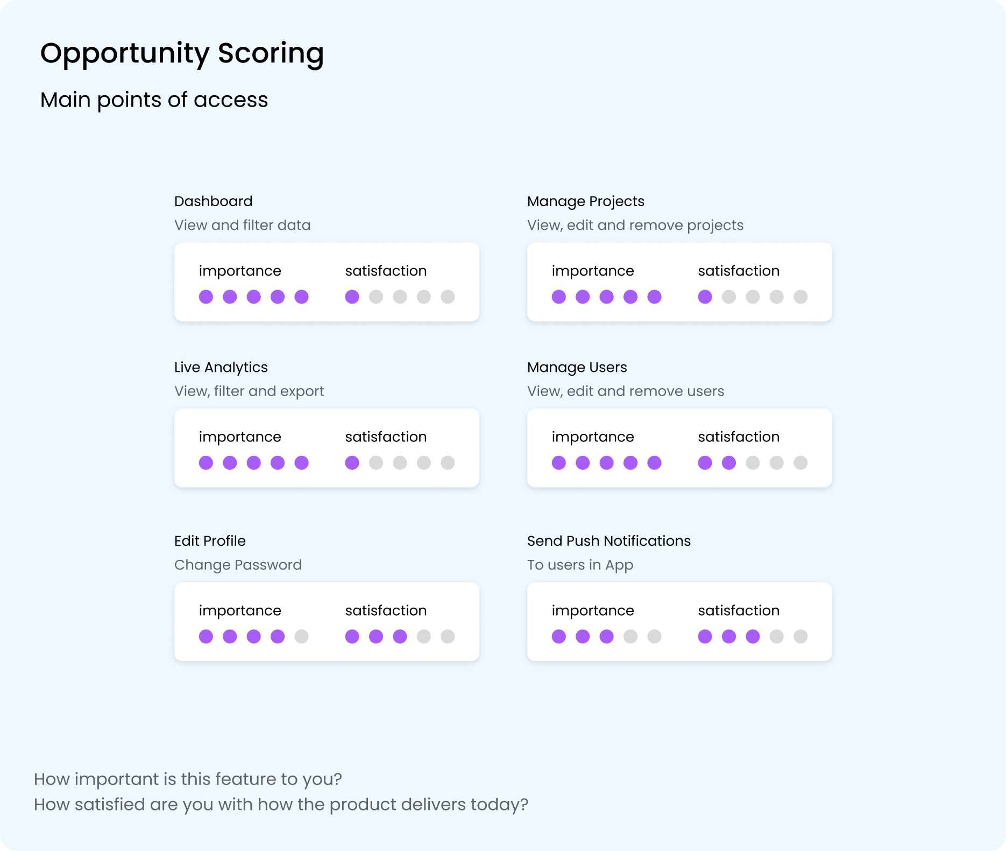1006x851 pixels.
Task: Select fourth satisfaction dot for Manage Users
Action: 776,463
